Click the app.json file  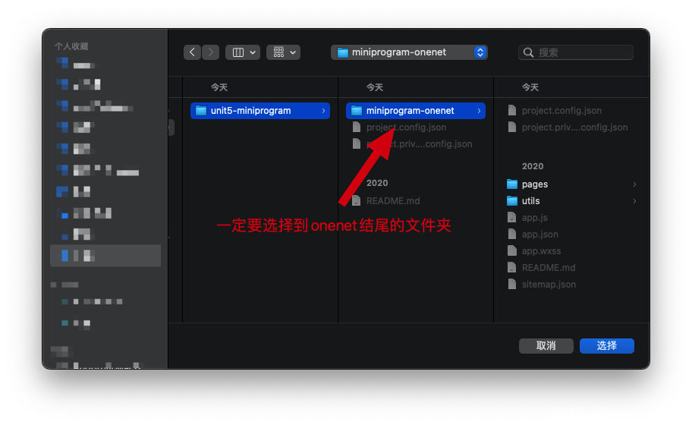point(539,235)
